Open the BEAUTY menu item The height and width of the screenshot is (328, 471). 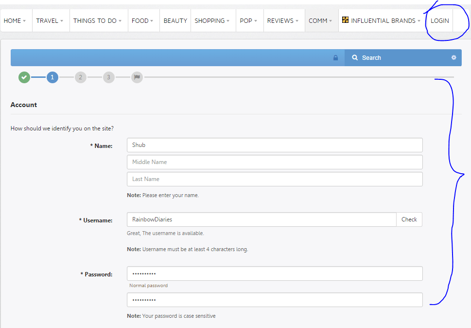pos(175,21)
